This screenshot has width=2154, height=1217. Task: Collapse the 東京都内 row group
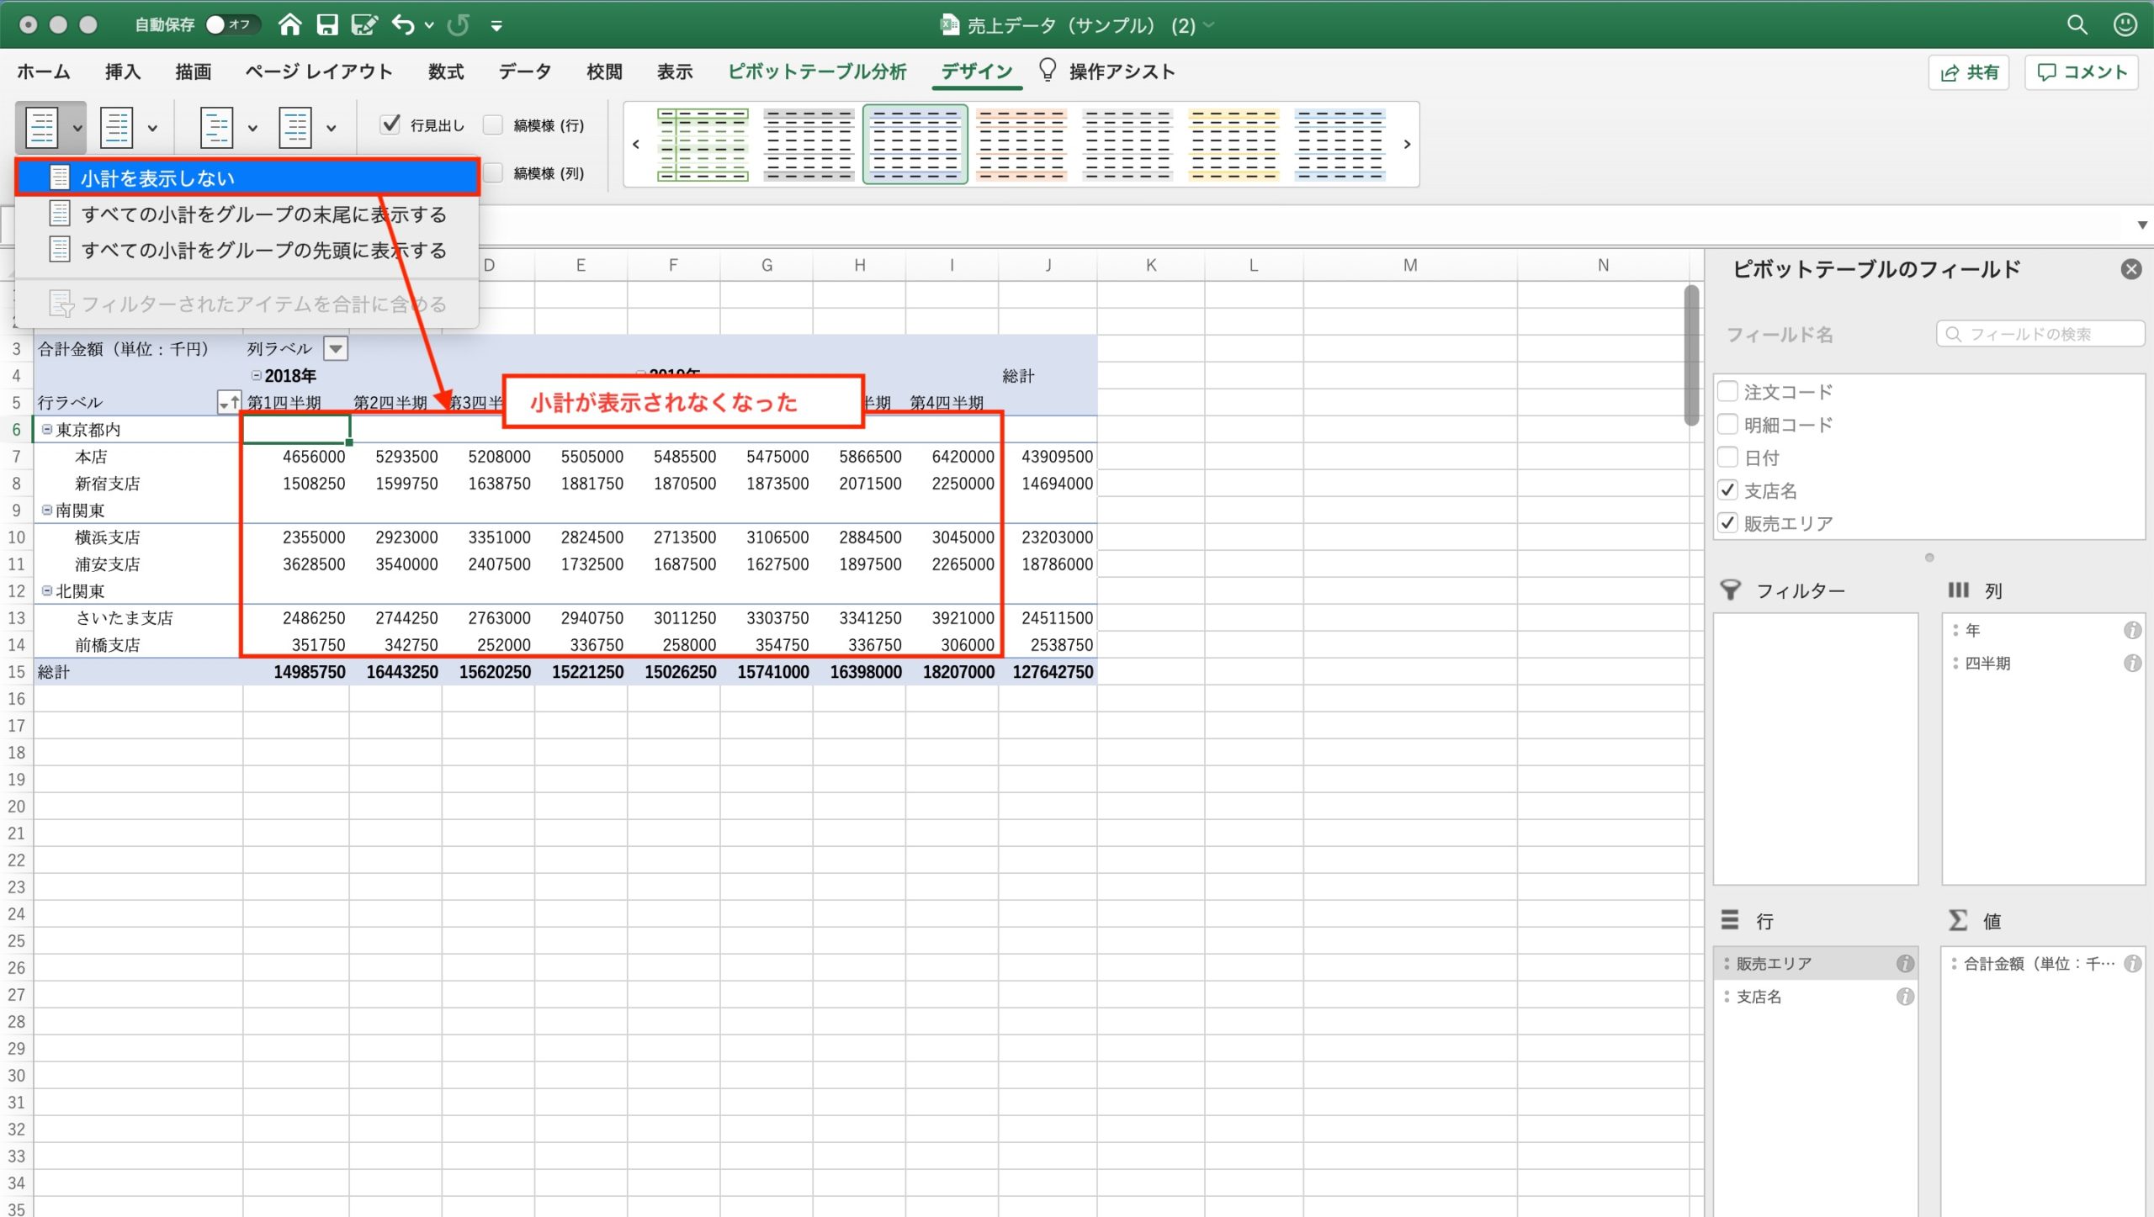coord(47,429)
